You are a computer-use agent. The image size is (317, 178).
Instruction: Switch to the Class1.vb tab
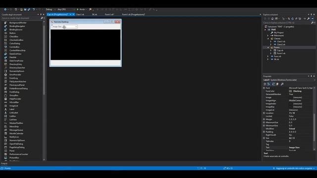coord(80,14)
